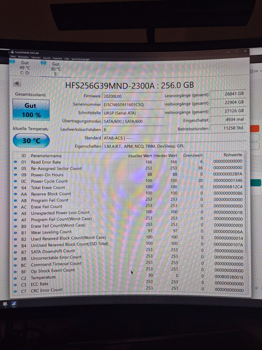Click status dot of Power-On Hours
262x350 pixels.
click(15, 175)
